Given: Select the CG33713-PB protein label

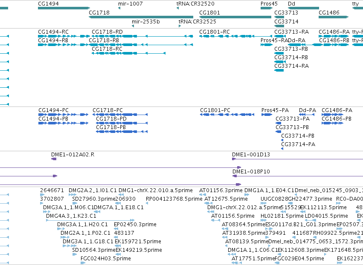Looking at the screenshot, I should click(292, 127).
